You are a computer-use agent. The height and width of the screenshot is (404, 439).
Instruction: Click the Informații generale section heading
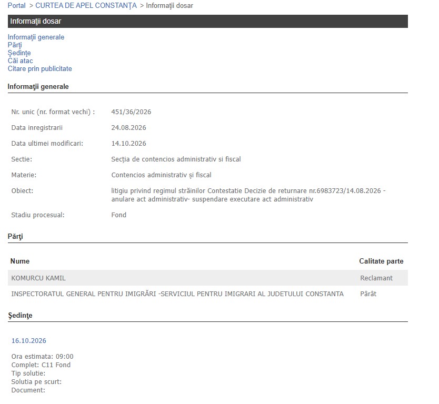point(38,86)
